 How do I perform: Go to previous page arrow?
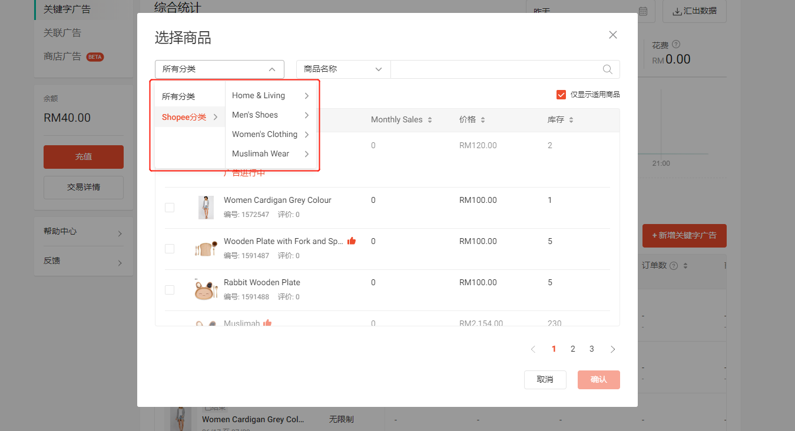[x=533, y=349]
